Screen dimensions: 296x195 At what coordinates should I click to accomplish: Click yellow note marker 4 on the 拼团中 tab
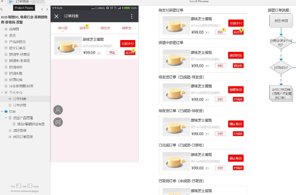point(87,26)
